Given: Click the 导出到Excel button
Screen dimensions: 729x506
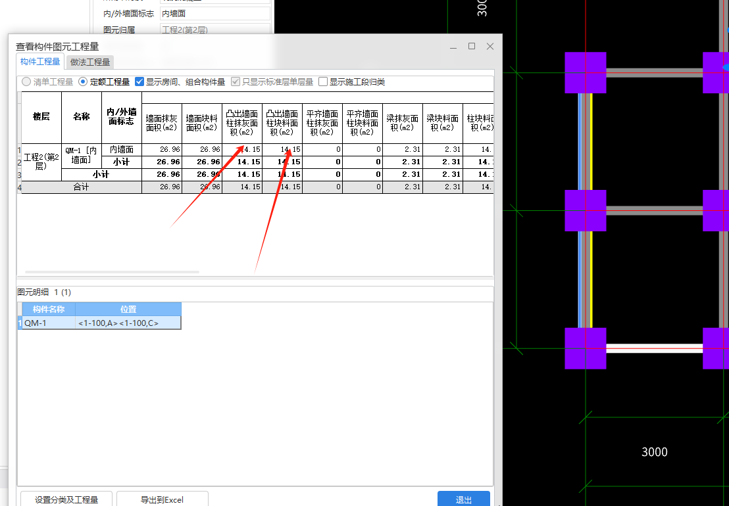Looking at the screenshot, I should [x=163, y=499].
